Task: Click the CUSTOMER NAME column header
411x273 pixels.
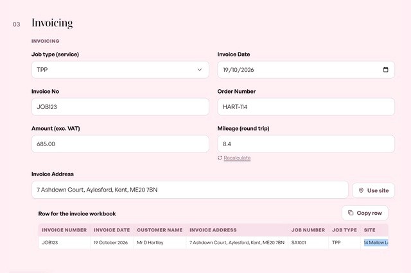Action: click(160, 230)
